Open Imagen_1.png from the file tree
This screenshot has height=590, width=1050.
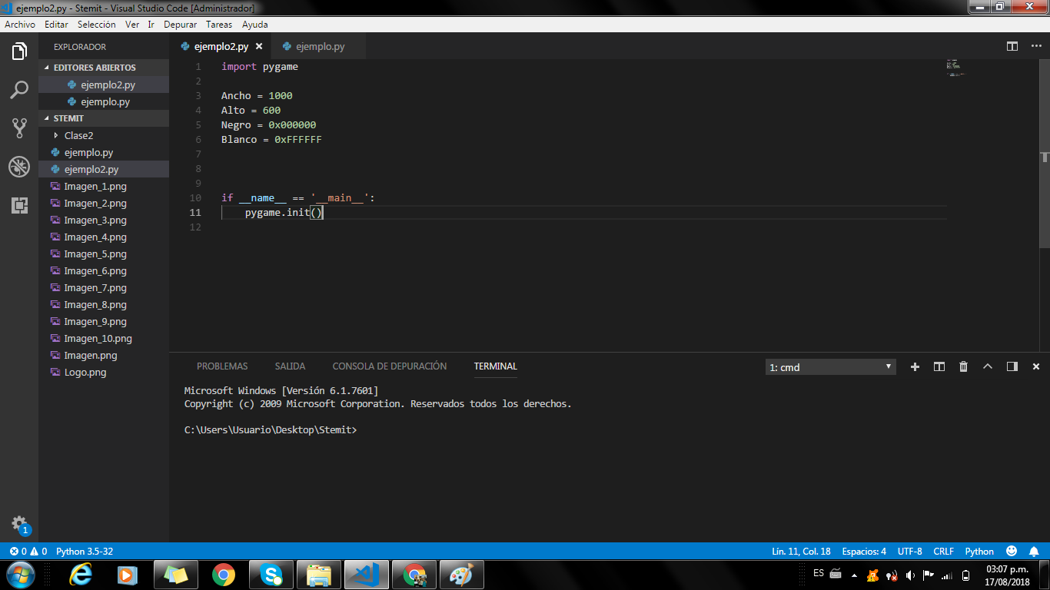tap(104, 186)
